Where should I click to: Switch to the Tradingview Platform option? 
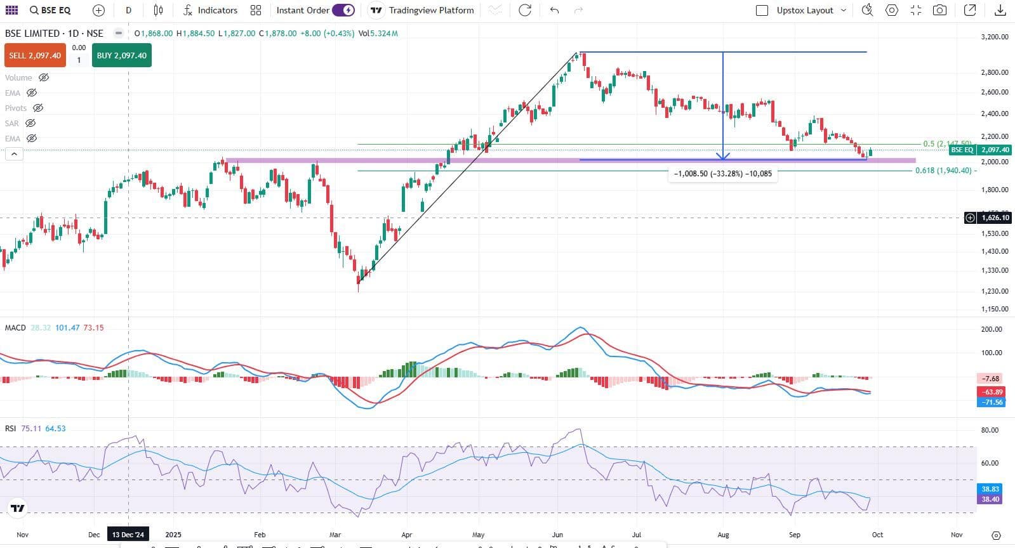(x=422, y=10)
